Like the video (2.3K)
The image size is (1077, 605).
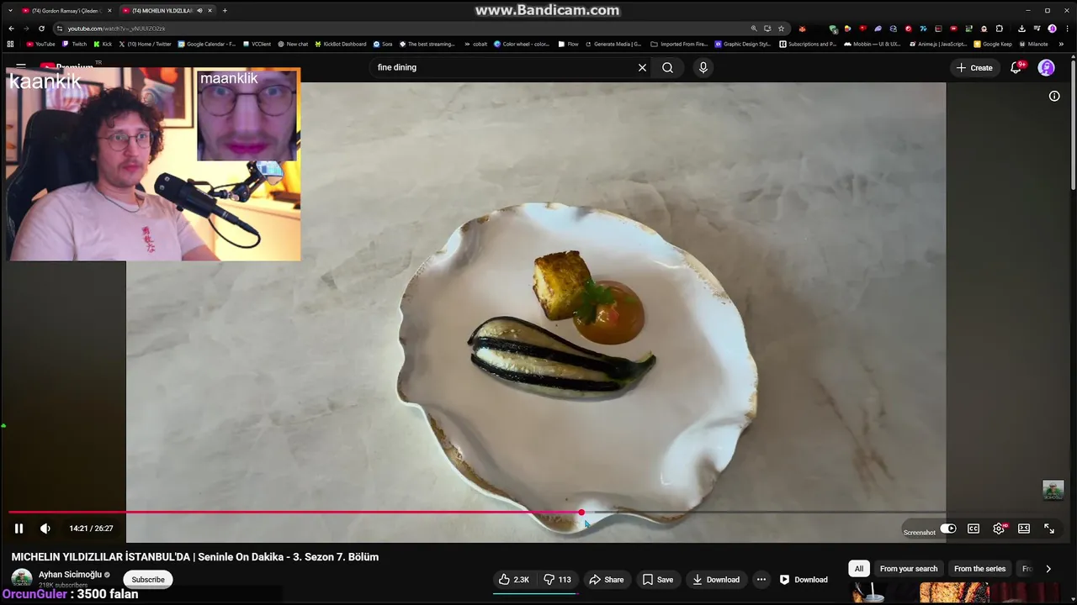pos(513,580)
